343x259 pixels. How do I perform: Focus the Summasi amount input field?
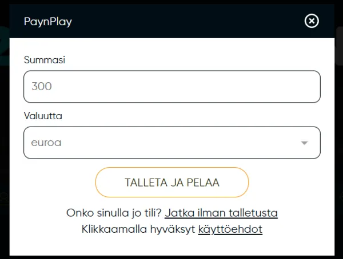pos(171,87)
